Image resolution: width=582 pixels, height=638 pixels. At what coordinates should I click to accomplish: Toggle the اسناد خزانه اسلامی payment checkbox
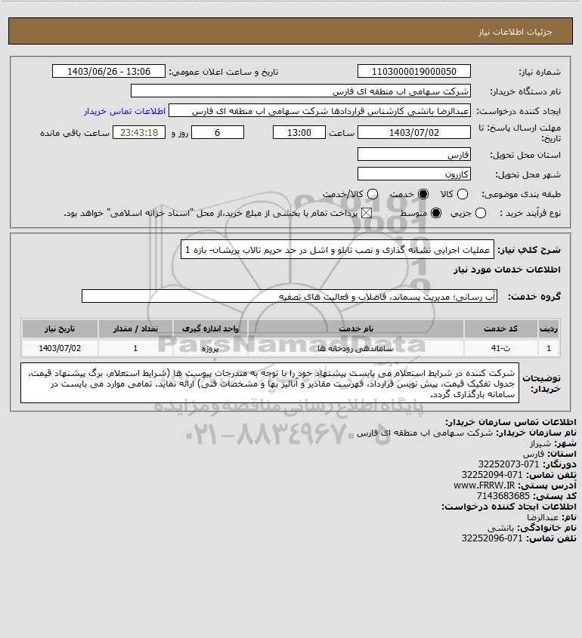(367, 213)
